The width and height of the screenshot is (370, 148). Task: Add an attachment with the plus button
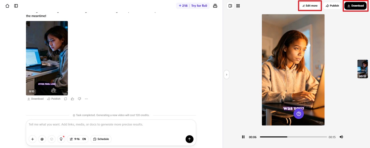click(32, 139)
